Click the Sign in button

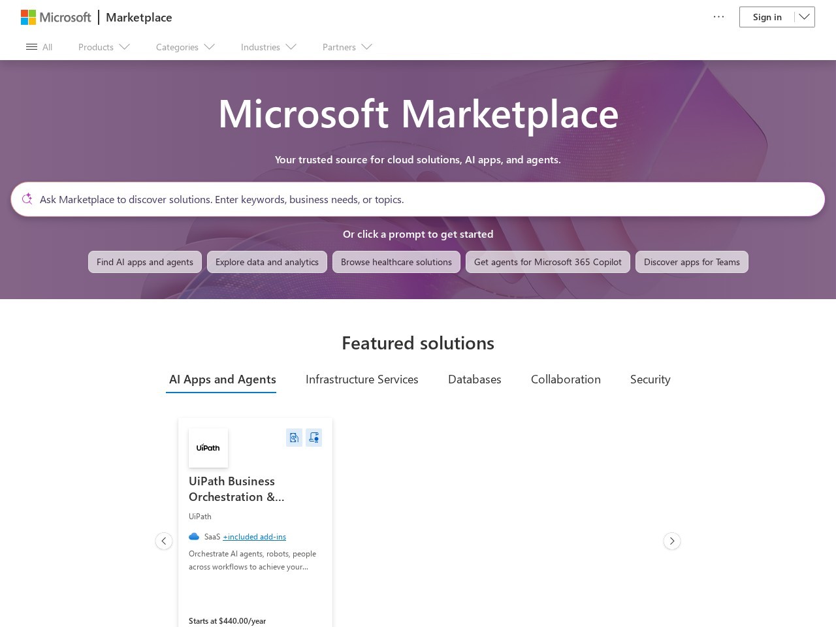pyautogui.click(x=767, y=17)
